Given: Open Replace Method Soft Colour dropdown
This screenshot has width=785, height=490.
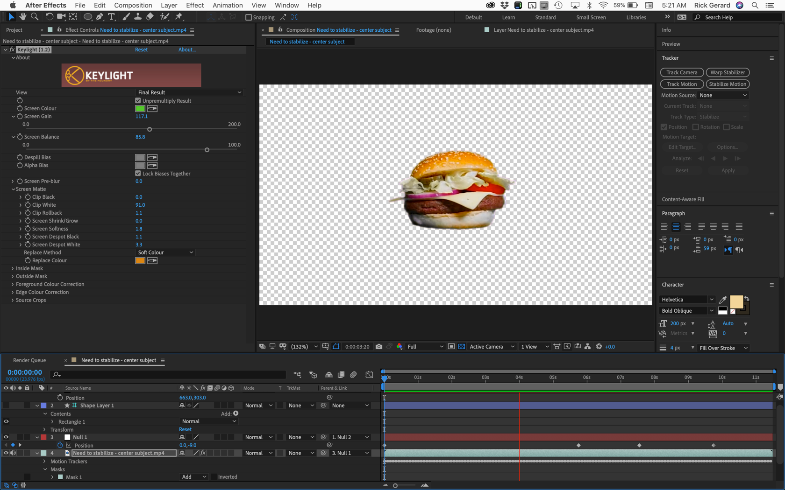Looking at the screenshot, I should (165, 252).
